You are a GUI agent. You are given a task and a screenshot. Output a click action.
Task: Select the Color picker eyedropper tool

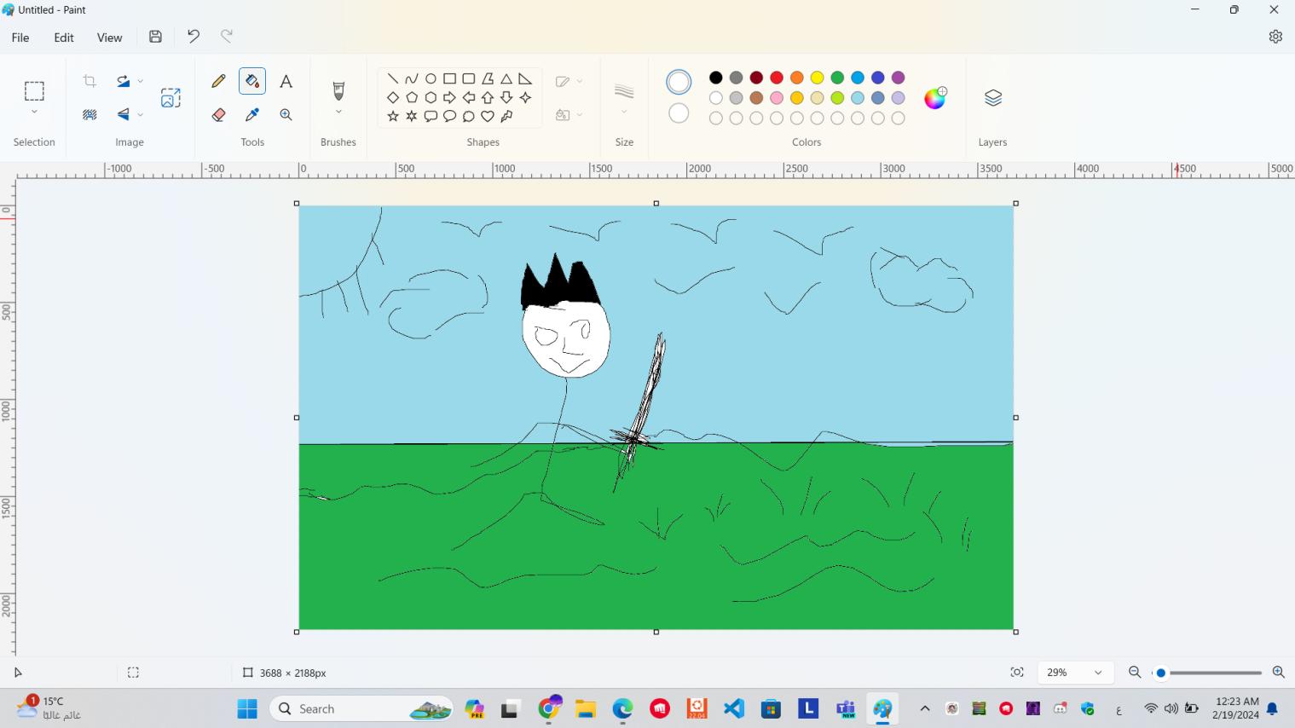pos(252,114)
